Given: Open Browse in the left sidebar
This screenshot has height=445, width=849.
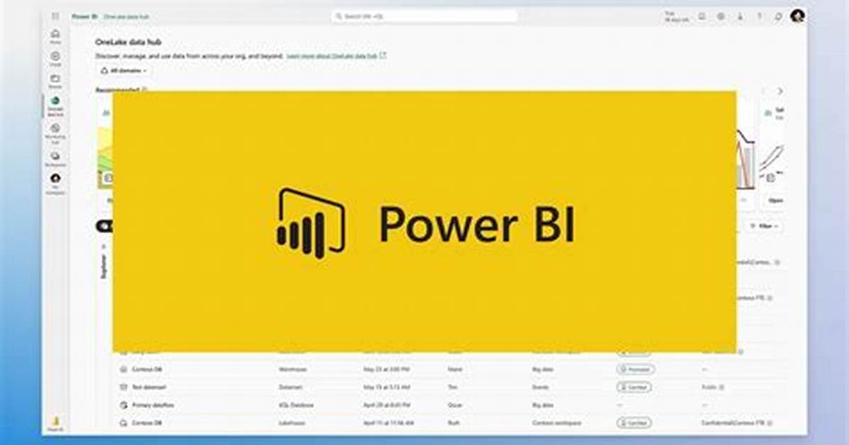Looking at the screenshot, I should click(55, 81).
